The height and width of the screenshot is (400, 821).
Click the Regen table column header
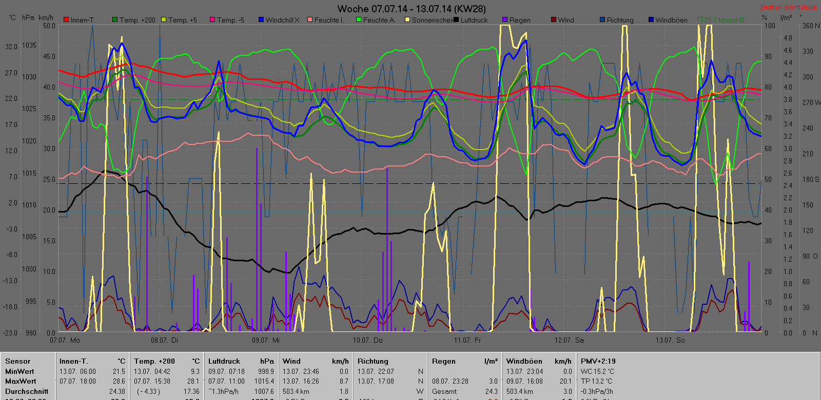click(444, 361)
